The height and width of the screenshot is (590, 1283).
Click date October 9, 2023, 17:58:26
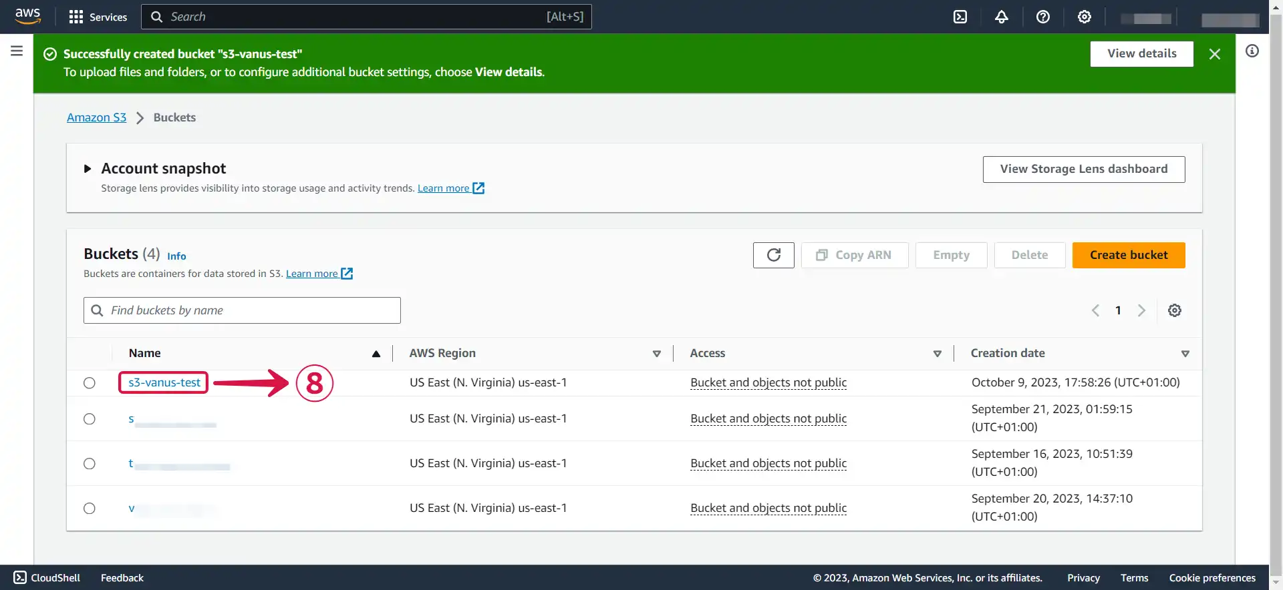1075,382
